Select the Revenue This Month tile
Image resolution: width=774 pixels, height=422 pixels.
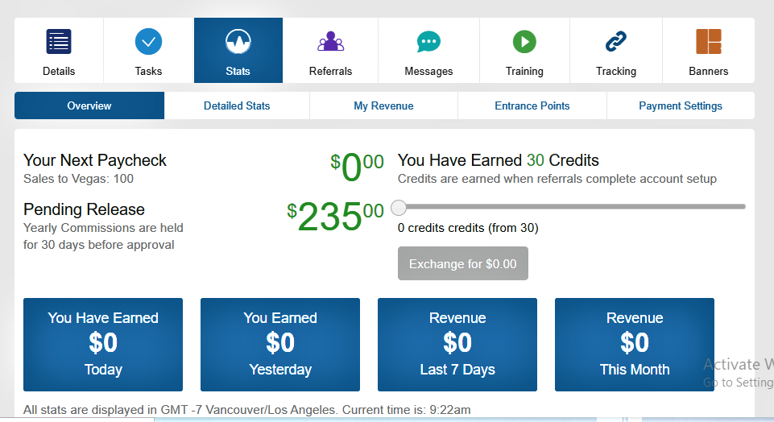[635, 345]
